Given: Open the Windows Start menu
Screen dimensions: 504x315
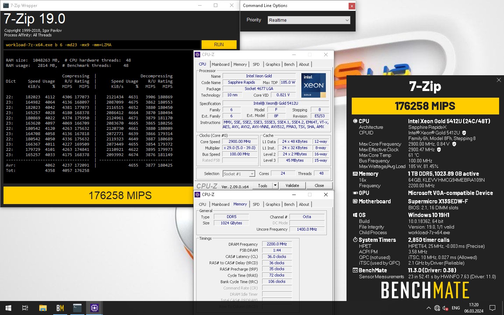Looking at the screenshot, I should tap(8, 308).
